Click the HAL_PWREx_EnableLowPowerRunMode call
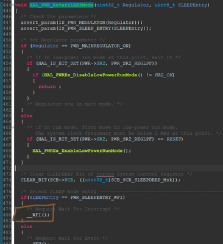 tap(77, 151)
